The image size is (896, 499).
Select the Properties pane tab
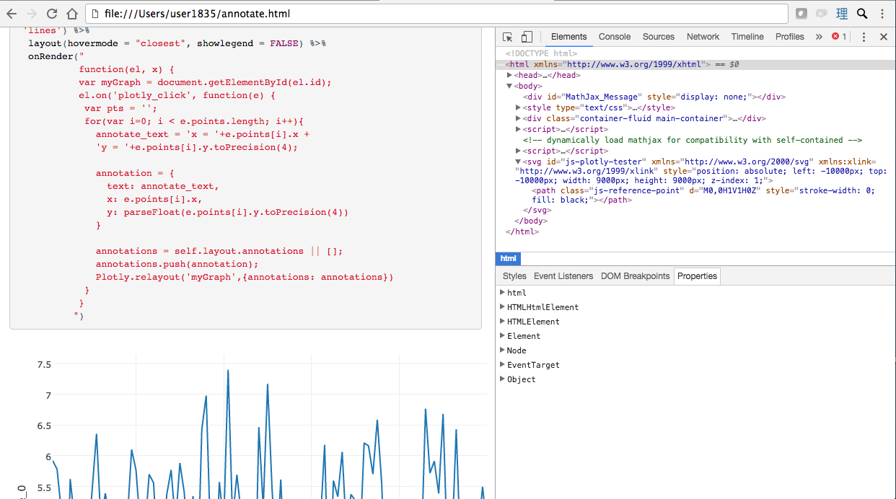click(x=697, y=275)
